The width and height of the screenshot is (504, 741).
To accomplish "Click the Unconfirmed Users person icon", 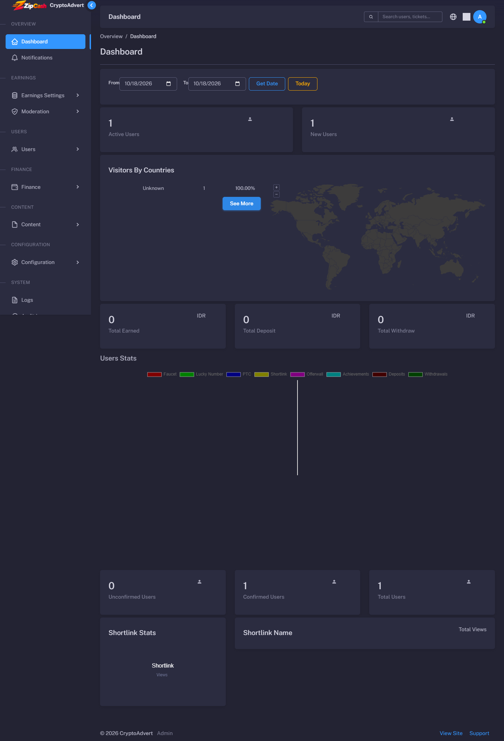I will (x=199, y=582).
